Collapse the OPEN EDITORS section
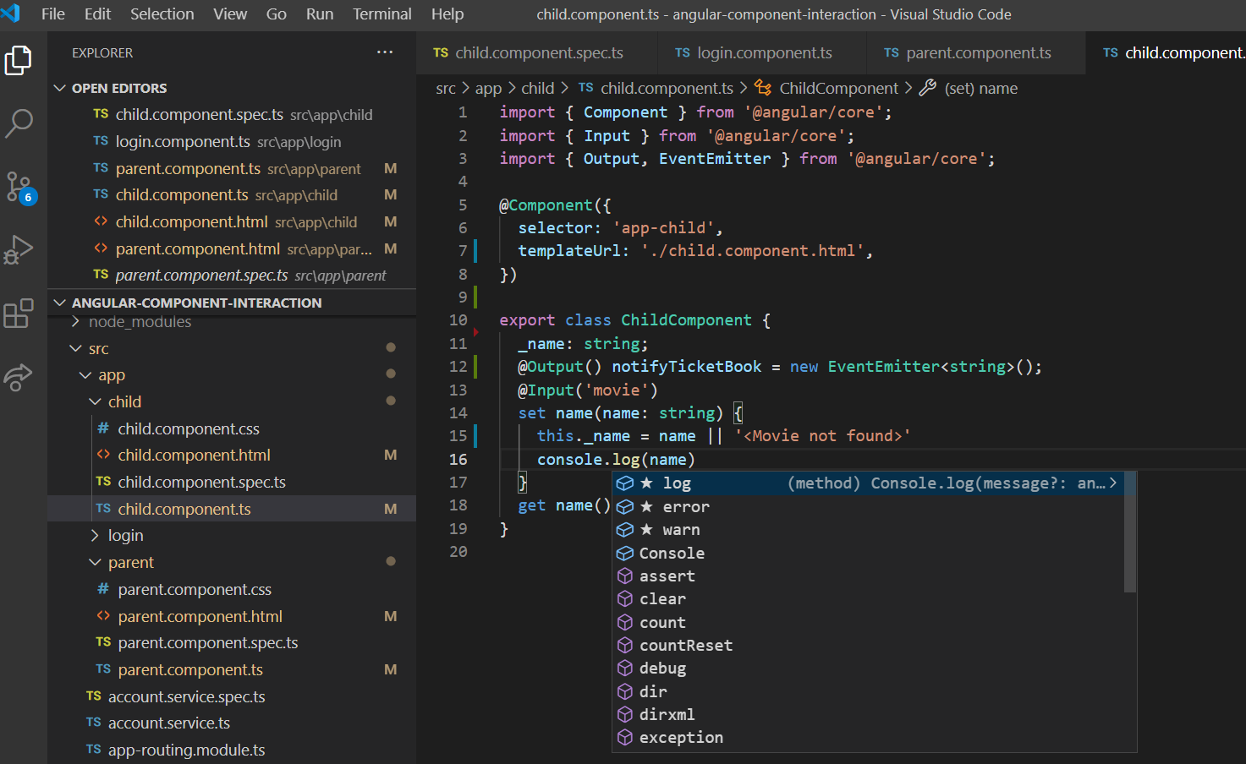Screen dimensions: 1246x764 60,87
